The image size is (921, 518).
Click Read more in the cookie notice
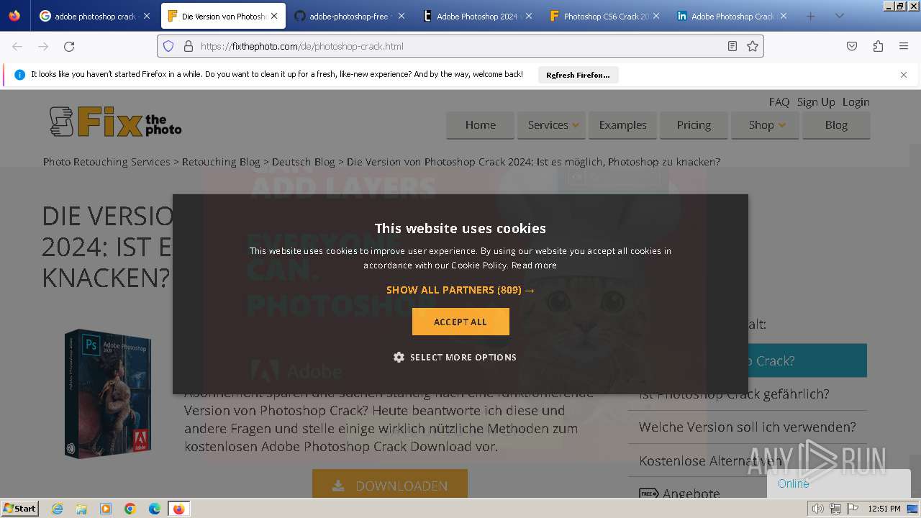[x=534, y=265]
